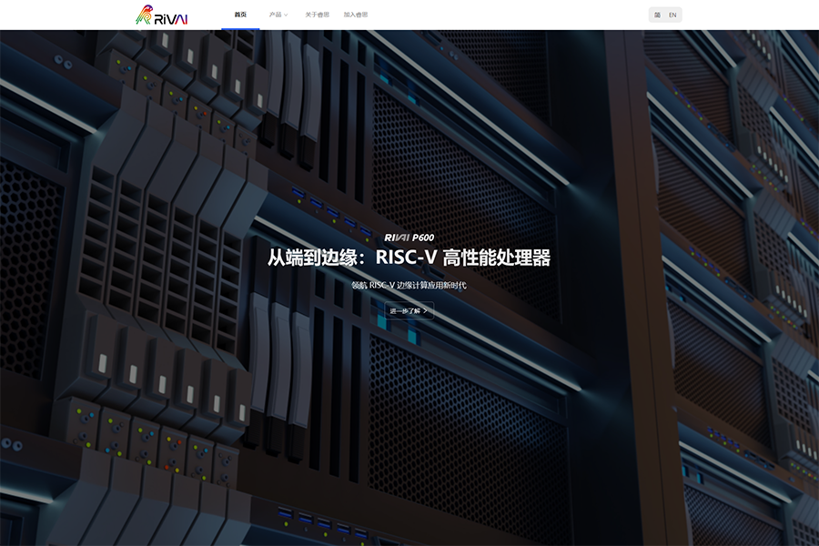The image size is (819, 546).
Task: Switch site language to EN
Action: coord(672,15)
